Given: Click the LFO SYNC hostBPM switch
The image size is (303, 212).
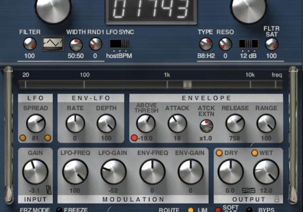Looking at the screenshot, I should 120,44.
